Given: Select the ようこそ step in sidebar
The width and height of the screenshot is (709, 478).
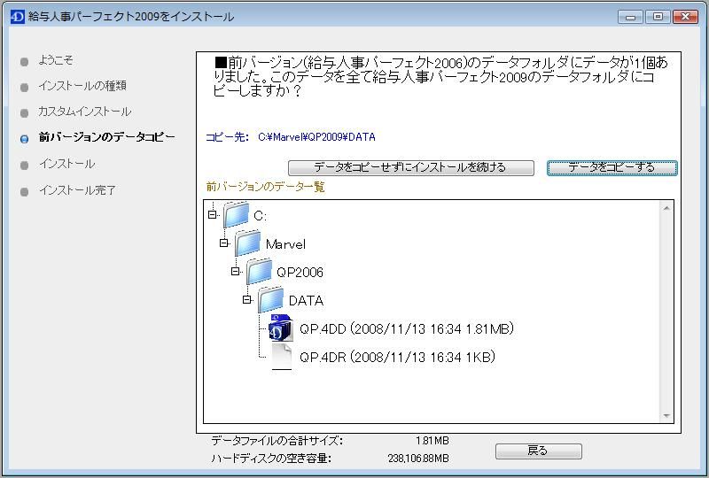Looking at the screenshot, I should point(55,60).
